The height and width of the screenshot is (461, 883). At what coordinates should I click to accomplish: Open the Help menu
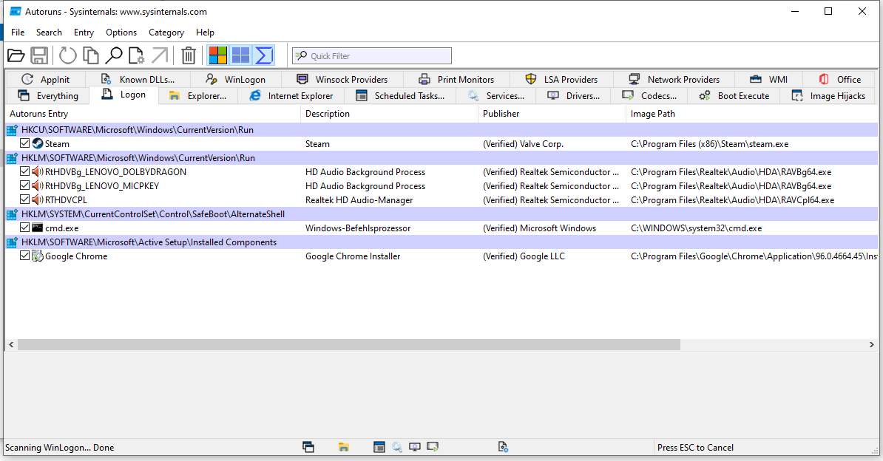coord(205,32)
